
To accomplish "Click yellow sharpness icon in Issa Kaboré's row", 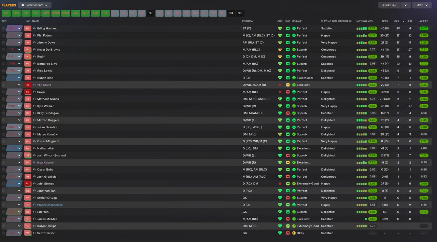I will 288,163.
